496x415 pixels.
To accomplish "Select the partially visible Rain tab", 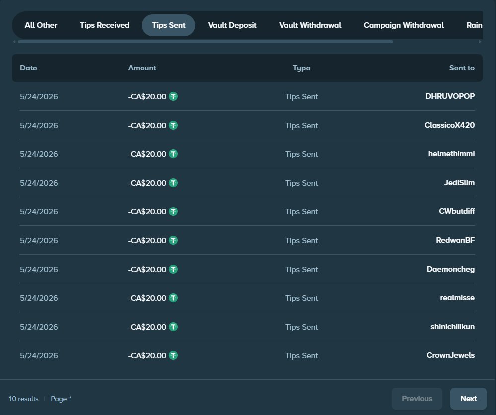I will click(x=474, y=25).
